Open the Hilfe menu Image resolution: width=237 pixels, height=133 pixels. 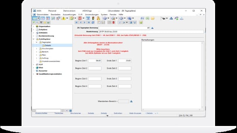click(121, 14)
